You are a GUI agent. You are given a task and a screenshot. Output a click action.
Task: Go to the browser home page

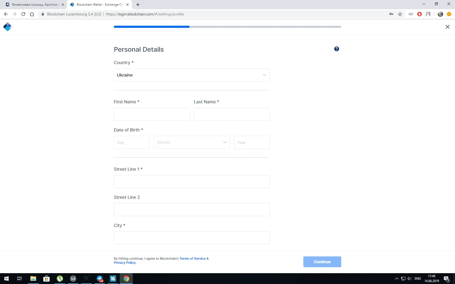click(32, 14)
